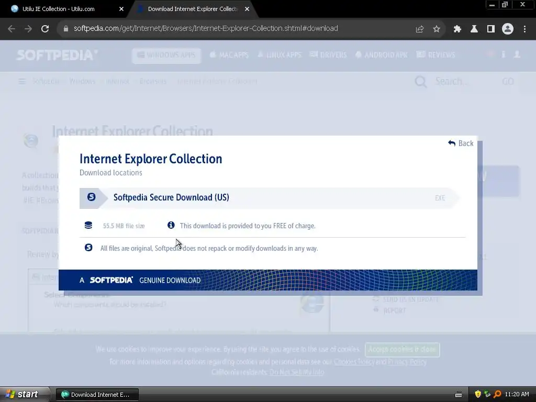
Task: Click the GO search button
Action: pyautogui.click(x=508, y=82)
